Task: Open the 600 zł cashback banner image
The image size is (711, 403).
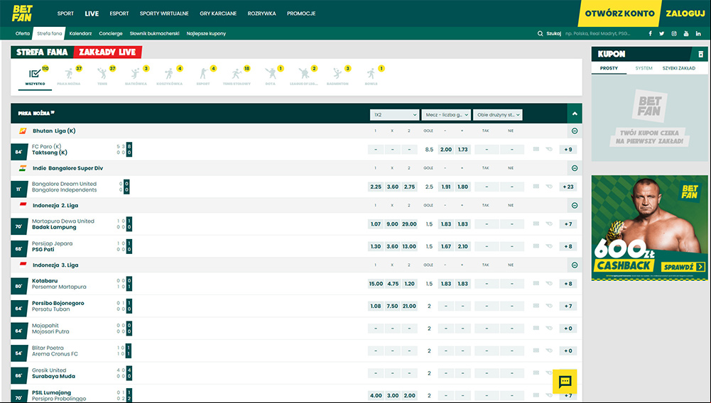Action: pyautogui.click(x=649, y=228)
